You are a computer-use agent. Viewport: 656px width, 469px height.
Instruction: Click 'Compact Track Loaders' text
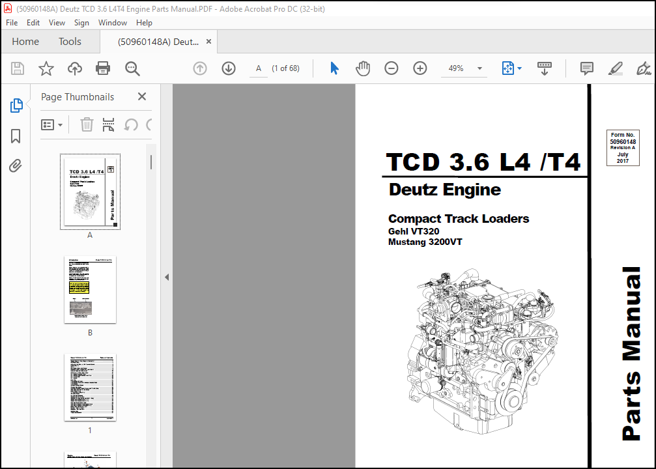click(x=459, y=218)
